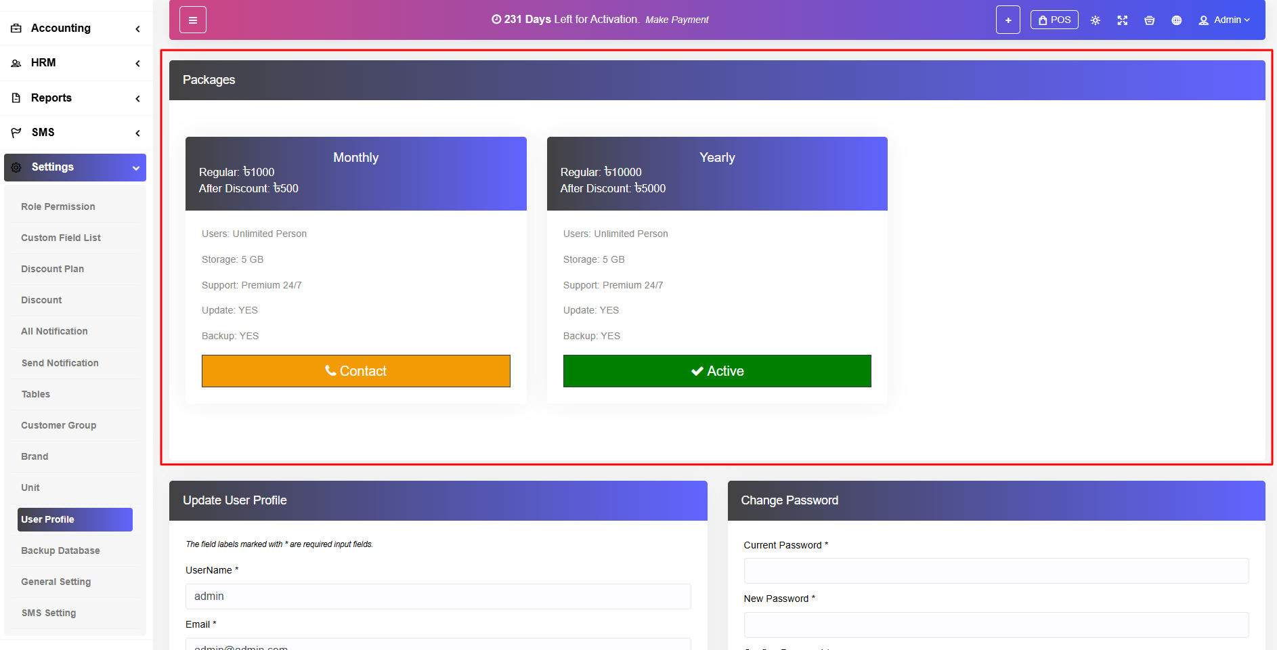
Task: Open the globe language icon
Action: 1176,20
